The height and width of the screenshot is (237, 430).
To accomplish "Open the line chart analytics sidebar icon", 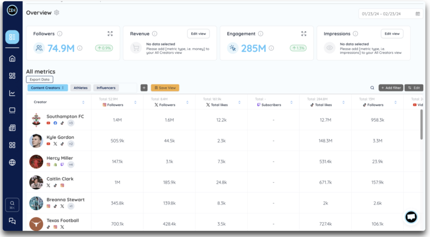I will tap(12, 93).
